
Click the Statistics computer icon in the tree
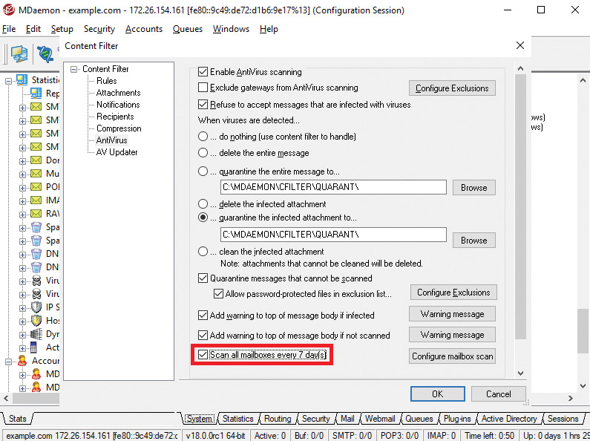click(x=22, y=79)
